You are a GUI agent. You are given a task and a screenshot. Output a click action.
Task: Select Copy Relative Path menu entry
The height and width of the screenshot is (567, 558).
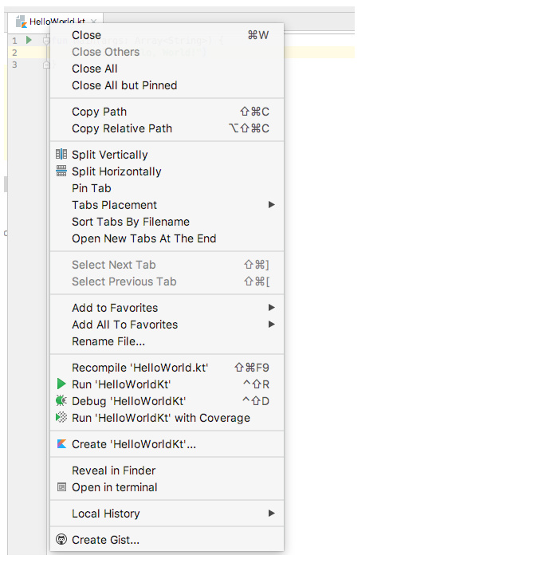click(122, 128)
